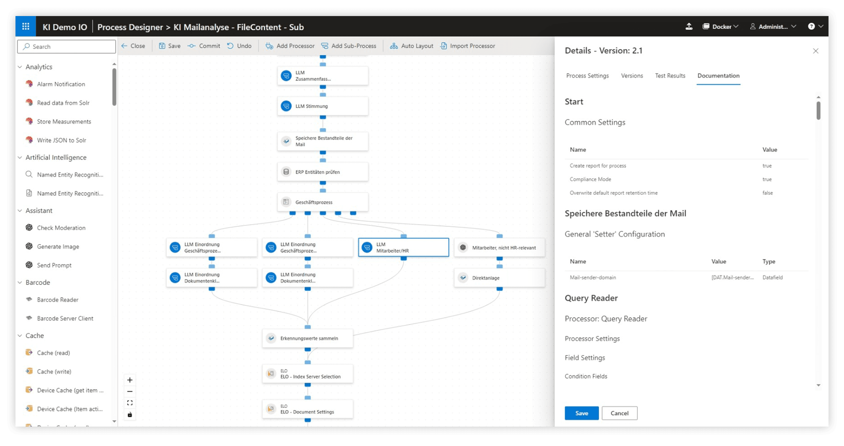This screenshot has height=446, width=844.
Task: Click the zoom out minus icon
Action: 130,391
